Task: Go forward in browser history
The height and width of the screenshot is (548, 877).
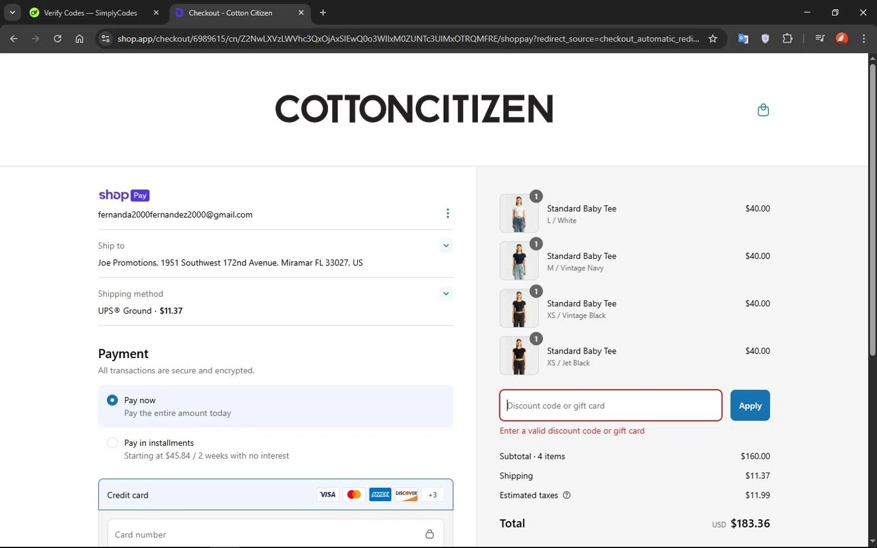Action: (36, 39)
